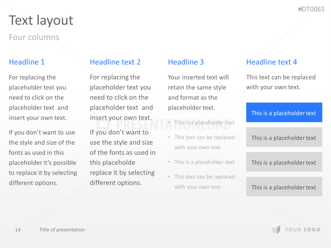Select the 'Headline text 2' heading

click(115, 62)
